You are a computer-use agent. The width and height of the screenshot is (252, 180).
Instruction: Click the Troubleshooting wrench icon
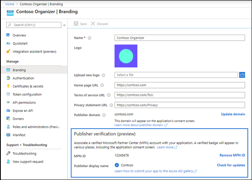(8, 153)
